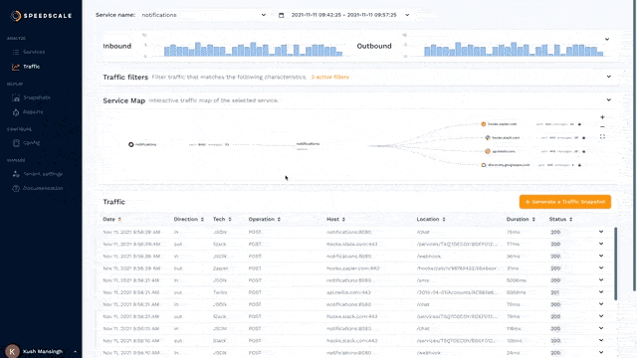This screenshot has width=637, height=358.
Task: Open Config via its sidebar icon
Action: click(x=16, y=143)
